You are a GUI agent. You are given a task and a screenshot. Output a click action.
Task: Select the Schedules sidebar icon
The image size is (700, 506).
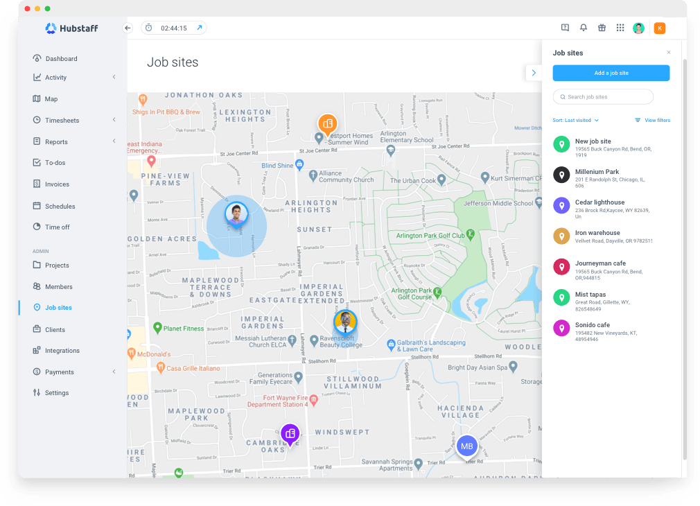point(62,206)
